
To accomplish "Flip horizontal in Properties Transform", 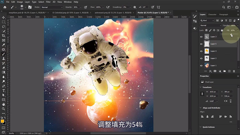I will pyautogui.click(x=226, y=101).
